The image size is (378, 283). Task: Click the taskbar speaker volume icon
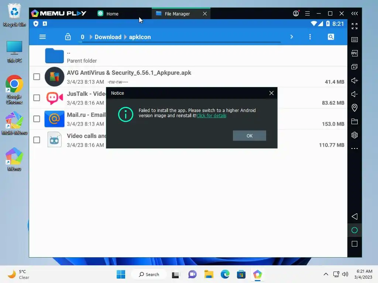[x=345, y=274]
